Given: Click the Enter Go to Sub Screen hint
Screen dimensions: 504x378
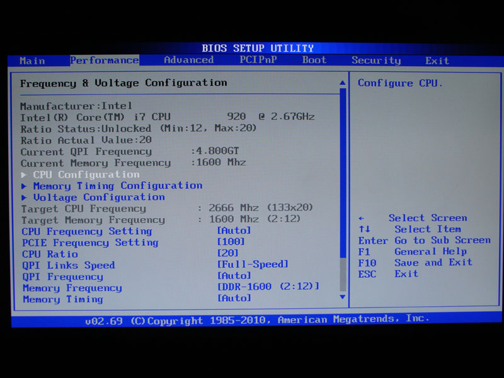Looking at the screenshot, I should (425, 241).
